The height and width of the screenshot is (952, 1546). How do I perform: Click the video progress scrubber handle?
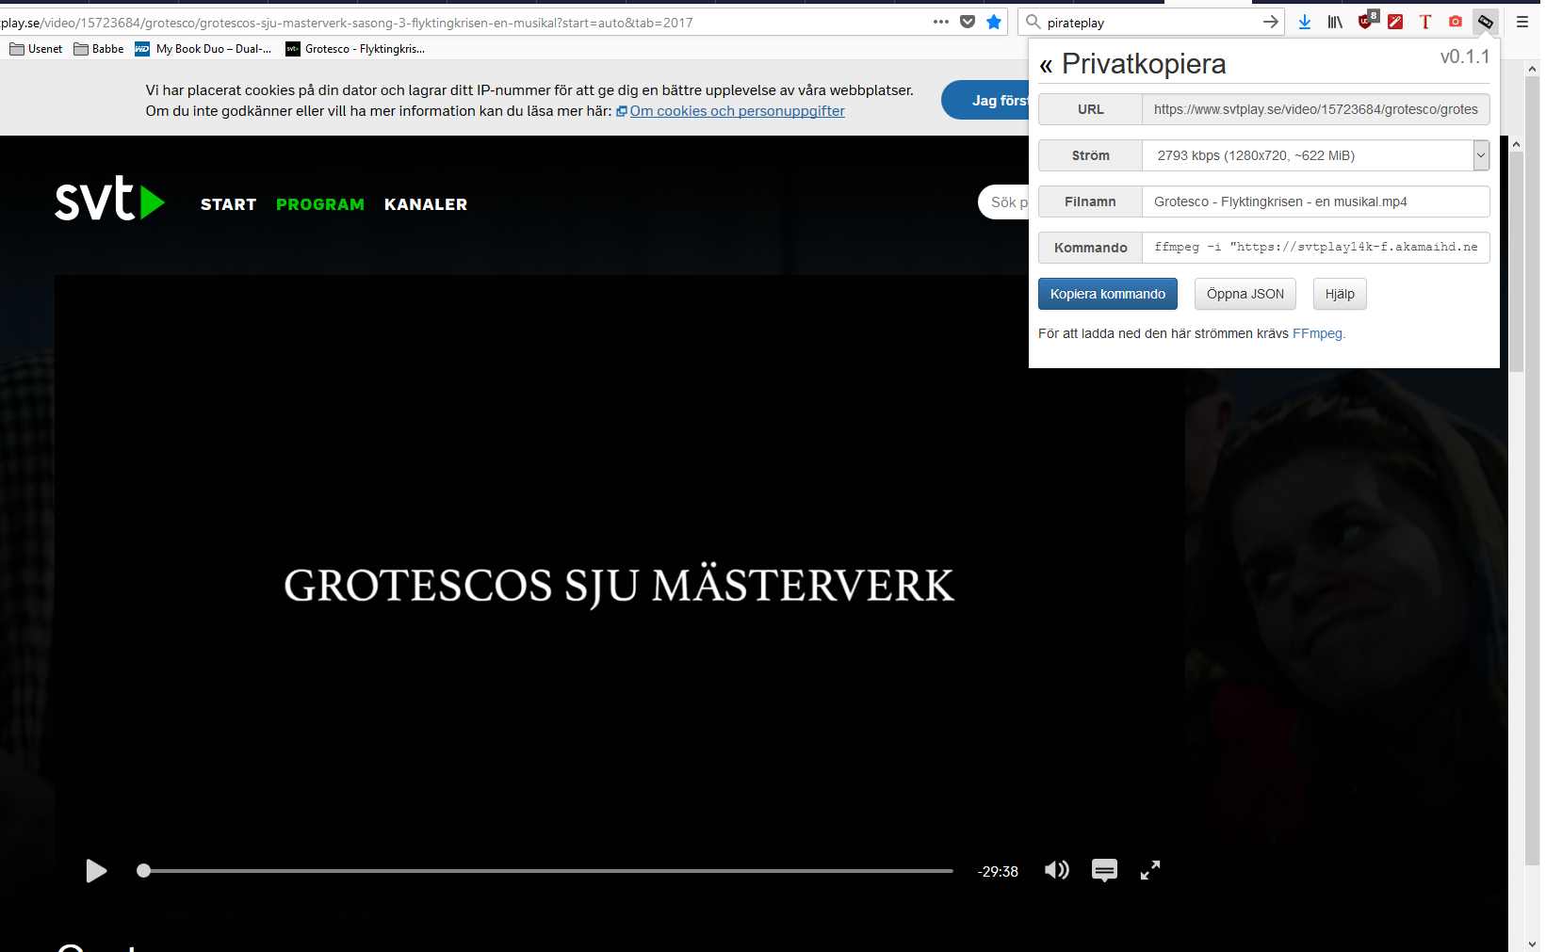point(143,871)
